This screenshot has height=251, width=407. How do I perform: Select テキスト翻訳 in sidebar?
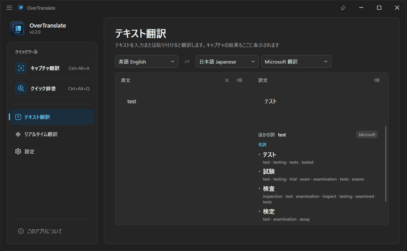pos(52,117)
